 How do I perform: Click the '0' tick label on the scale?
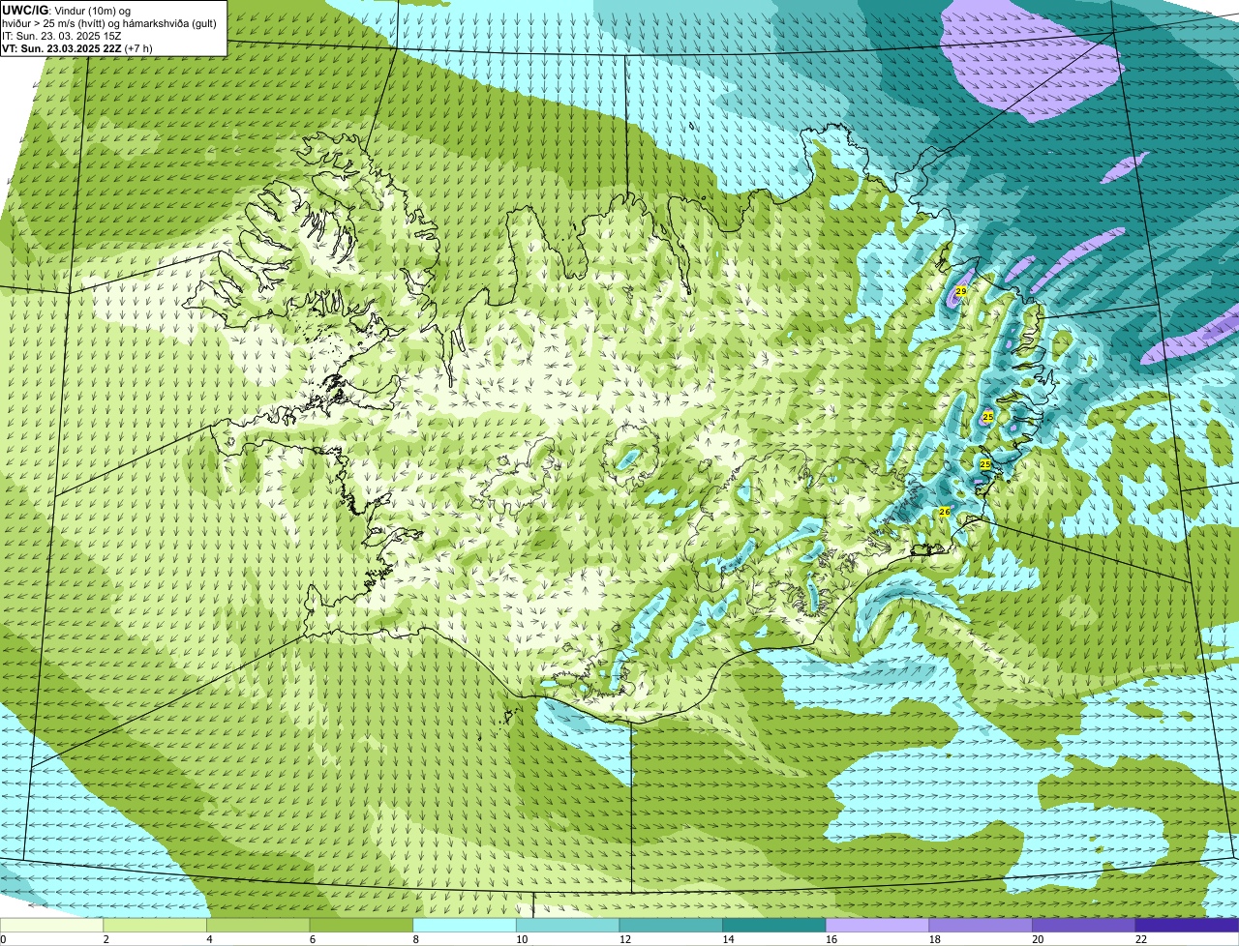pyautogui.click(x=3, y=939)
